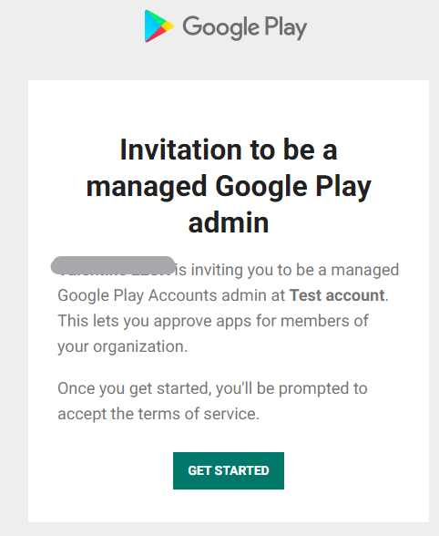
Task: Click the line "This lets you approve apps for members of"
Action: pos(213,321)
